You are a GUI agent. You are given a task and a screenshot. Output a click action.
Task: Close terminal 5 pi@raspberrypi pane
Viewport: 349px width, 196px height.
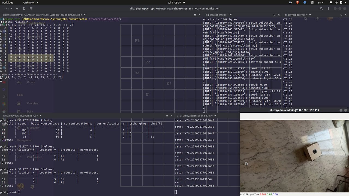pos(346,15)
